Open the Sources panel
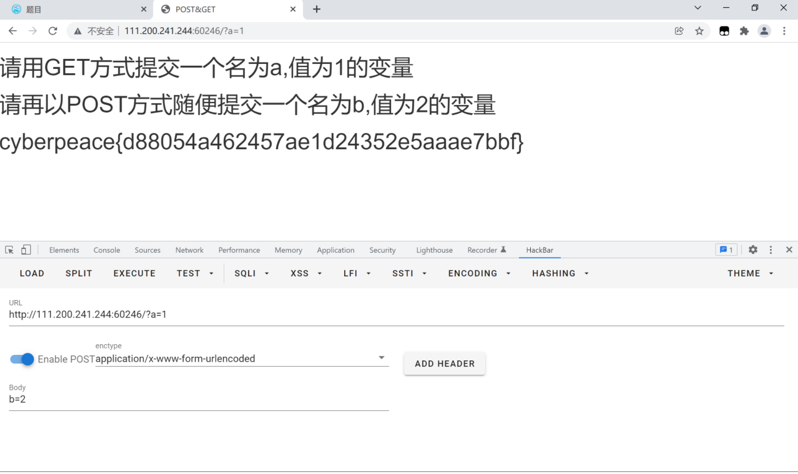The image size is (798, 474). click(147, 250)
